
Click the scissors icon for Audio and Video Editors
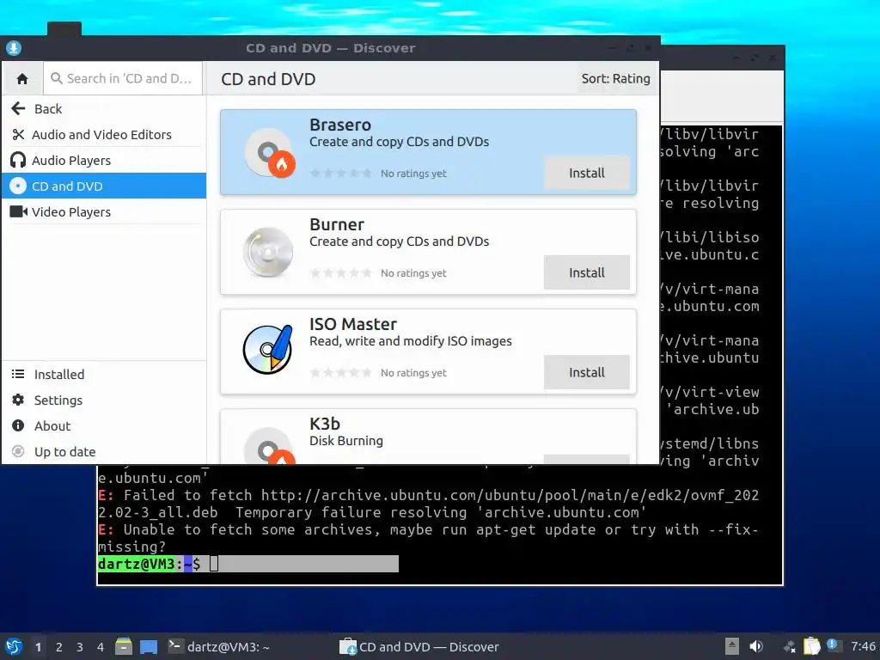click(18, 135)
